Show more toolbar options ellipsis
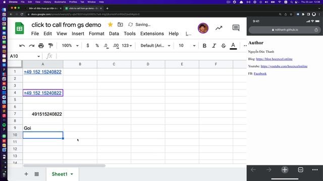 pyautogui.click(x=245, y=46)
